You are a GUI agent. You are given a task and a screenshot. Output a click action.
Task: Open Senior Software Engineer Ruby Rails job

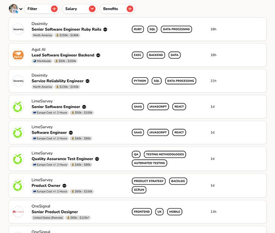pyautogui.click(x=66, y=29)
